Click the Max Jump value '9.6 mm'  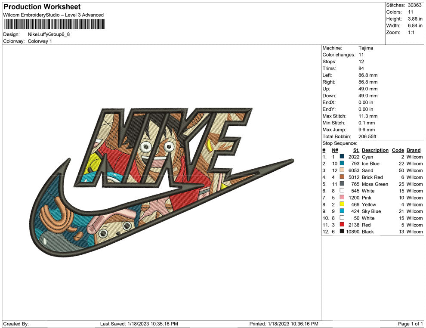[367, 130]
